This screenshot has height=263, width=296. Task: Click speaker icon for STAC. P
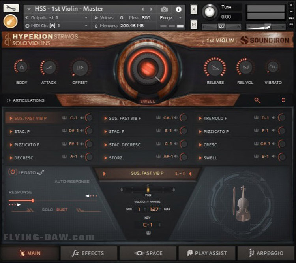click(82, 131)
